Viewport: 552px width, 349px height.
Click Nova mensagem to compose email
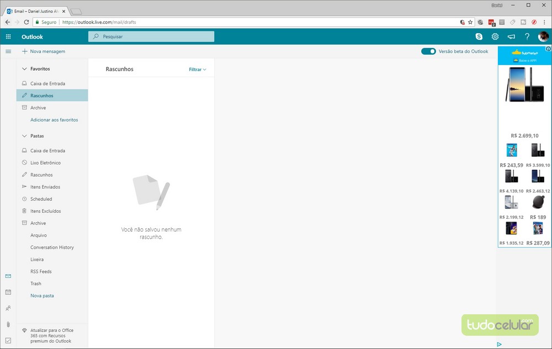coord(44,51)
